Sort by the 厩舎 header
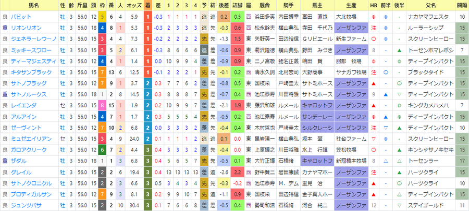 pos(265,5)
